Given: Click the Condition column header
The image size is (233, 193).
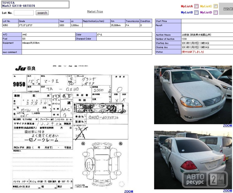Looking at the screenshot, I should [x=146, y=21].
